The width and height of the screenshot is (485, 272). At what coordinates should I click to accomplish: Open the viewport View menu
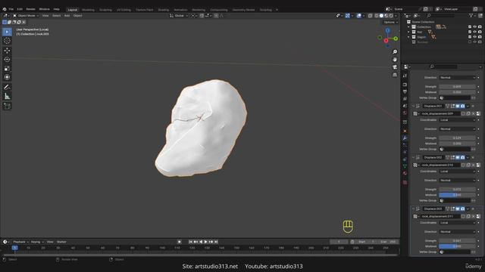click(45, 16)
